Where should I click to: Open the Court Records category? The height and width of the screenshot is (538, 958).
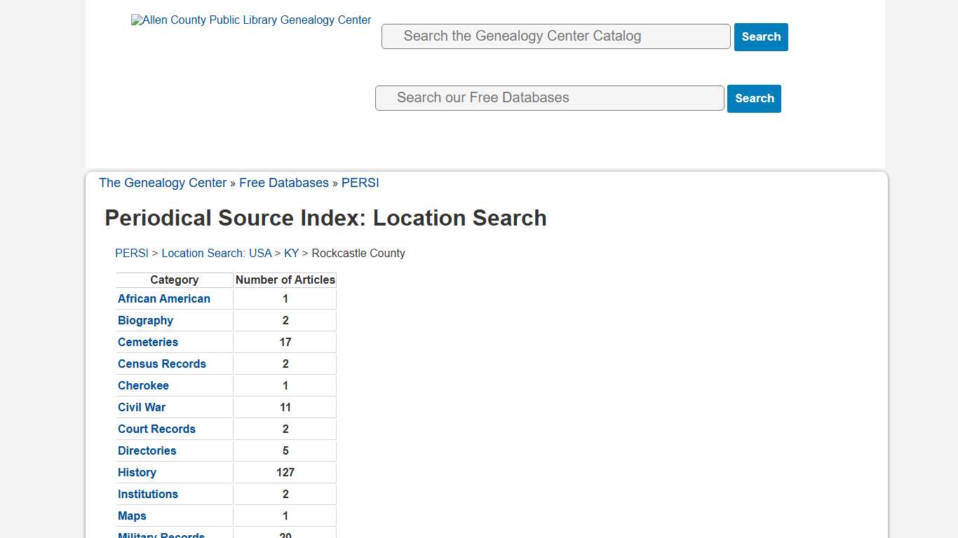click(x=156, y=429)
